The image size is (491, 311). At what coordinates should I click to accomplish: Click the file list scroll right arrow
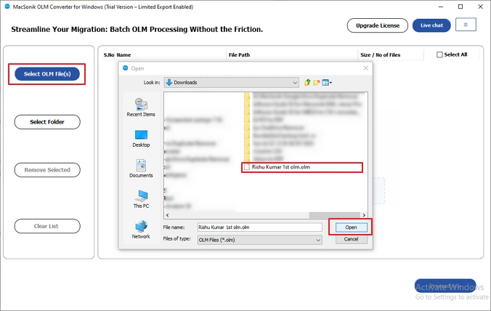click(x=364, y=215)
